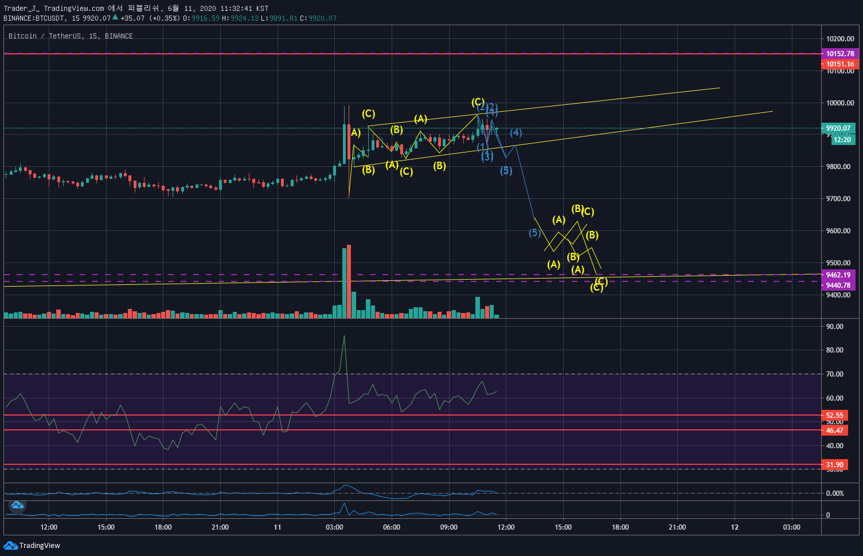Select the green 9920.07 current price label
Image resolution: width=863 pixels, height=556 pixels.
[838, 128]
